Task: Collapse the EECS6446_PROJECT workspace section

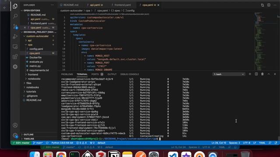Action: coord(38,32)
